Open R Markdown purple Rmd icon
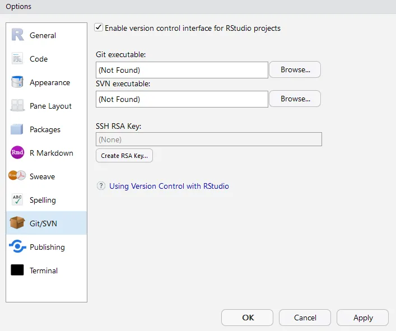This screenshot has height=331, width=396. tap(17, 153)
